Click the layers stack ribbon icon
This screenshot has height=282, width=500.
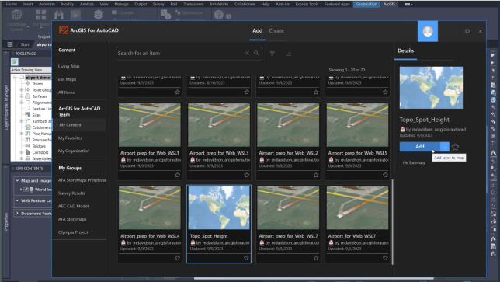[98, 15]
